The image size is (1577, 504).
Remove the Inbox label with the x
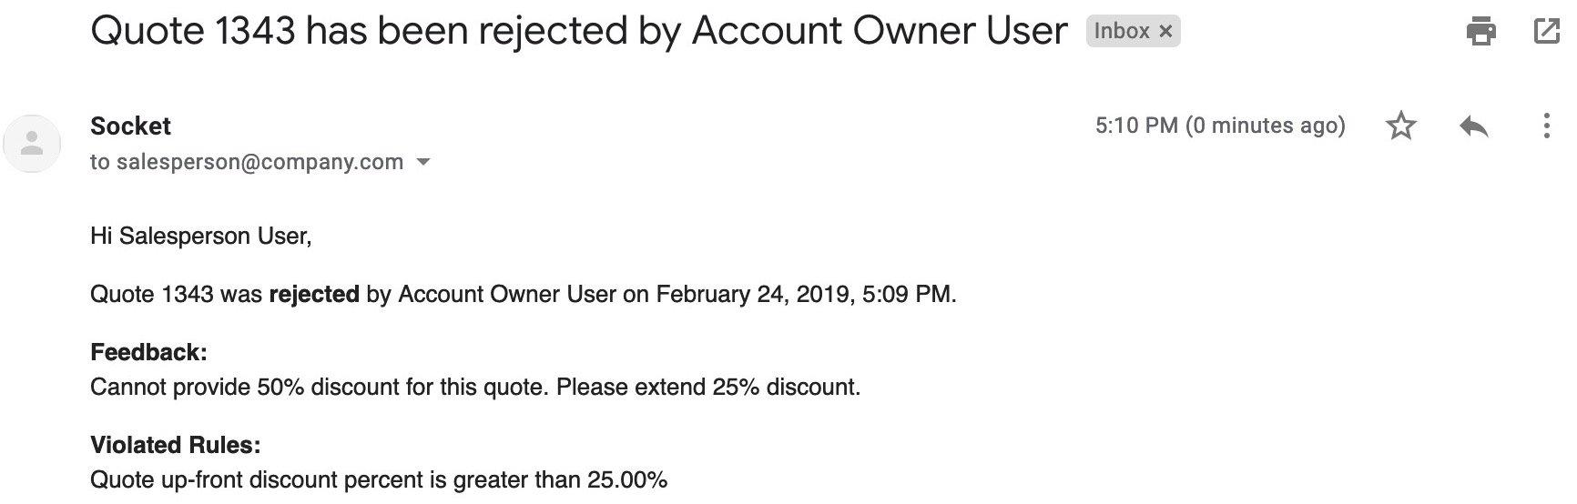pos(1165,32)
